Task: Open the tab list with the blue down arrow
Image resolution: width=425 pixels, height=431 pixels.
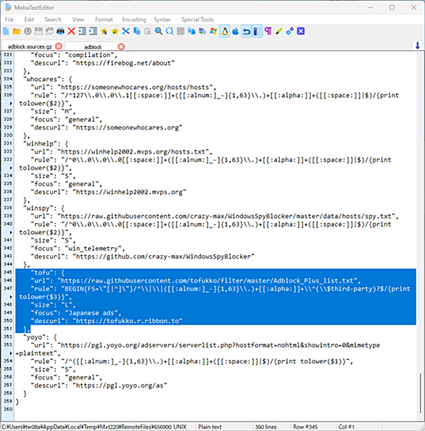Action: coord(418,46)
